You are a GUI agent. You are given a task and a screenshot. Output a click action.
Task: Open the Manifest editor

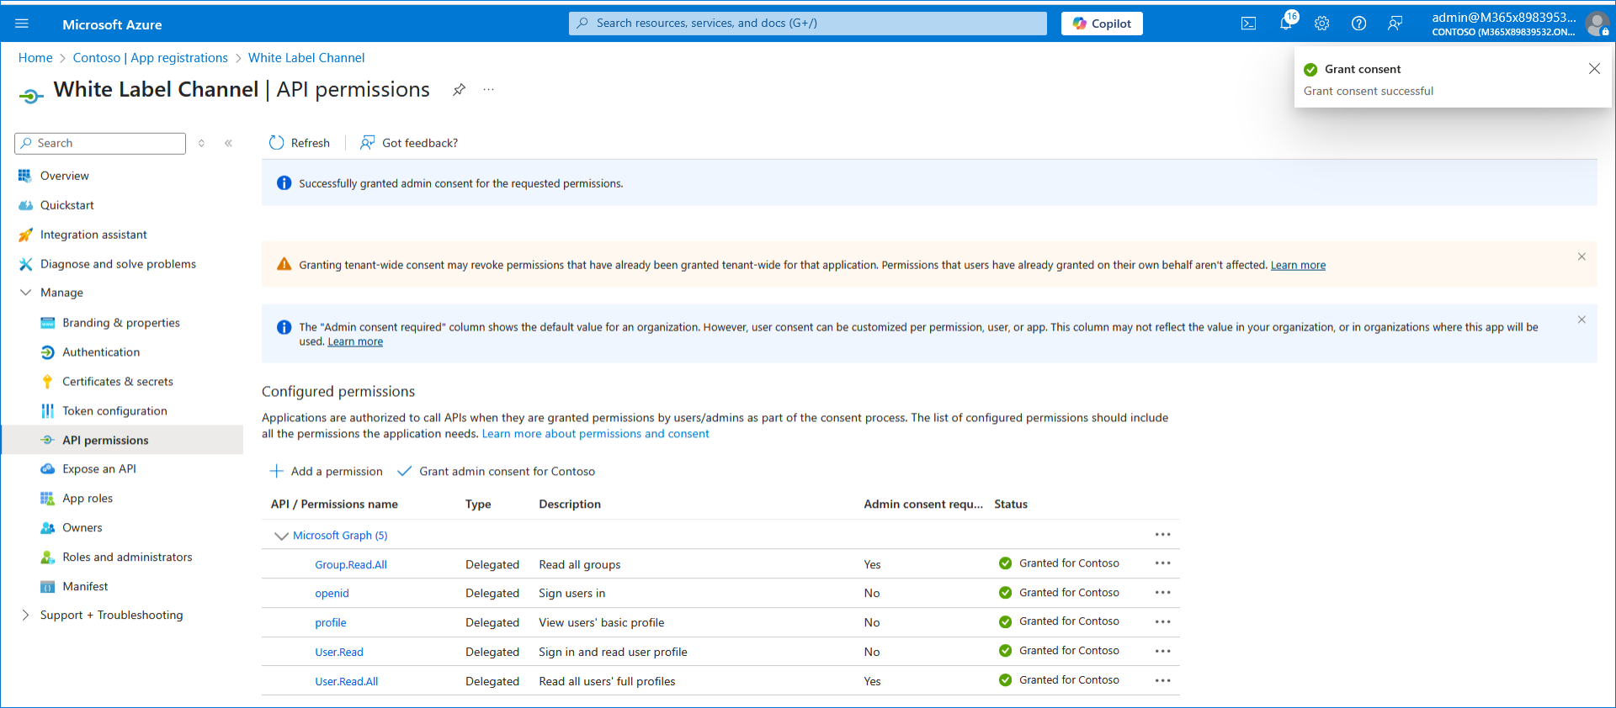point(85,587)
